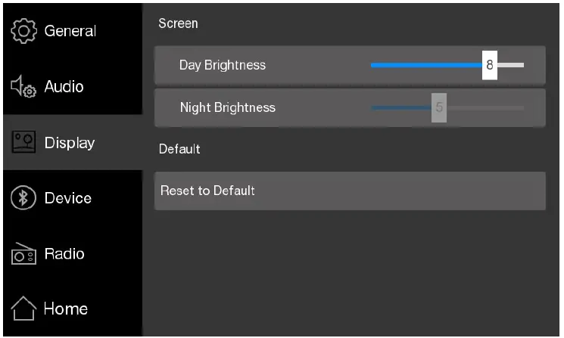Click the General gear icon
Image resolution: width=564 pixels, height=338 pixels.
point(23,31)
